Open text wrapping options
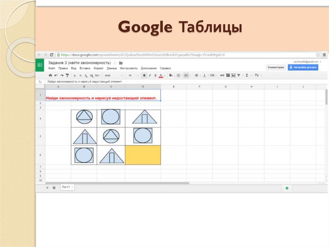Image resolution: width=329 pixels, height=247 pixels. [212, 75]
